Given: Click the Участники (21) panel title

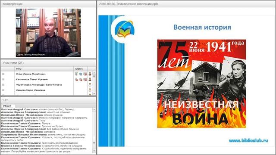Looking at the screenshot, I should [13, 62].
